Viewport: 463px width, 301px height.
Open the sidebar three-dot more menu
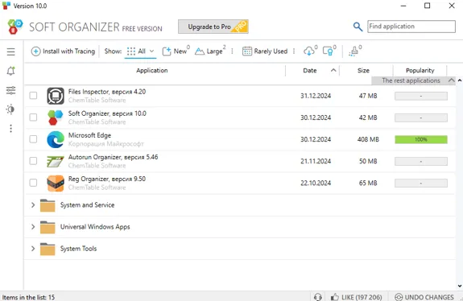11,129
